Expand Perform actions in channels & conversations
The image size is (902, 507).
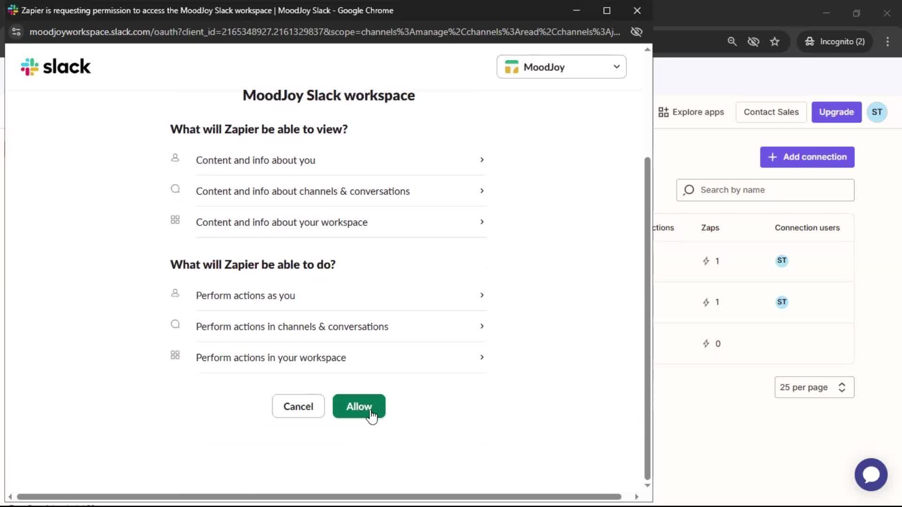point(341,326)
